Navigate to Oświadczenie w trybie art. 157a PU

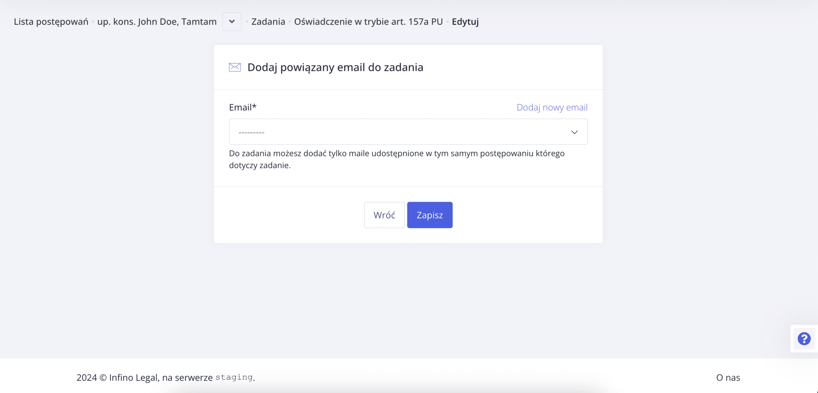pyautogui.click(x=368, y=22)
